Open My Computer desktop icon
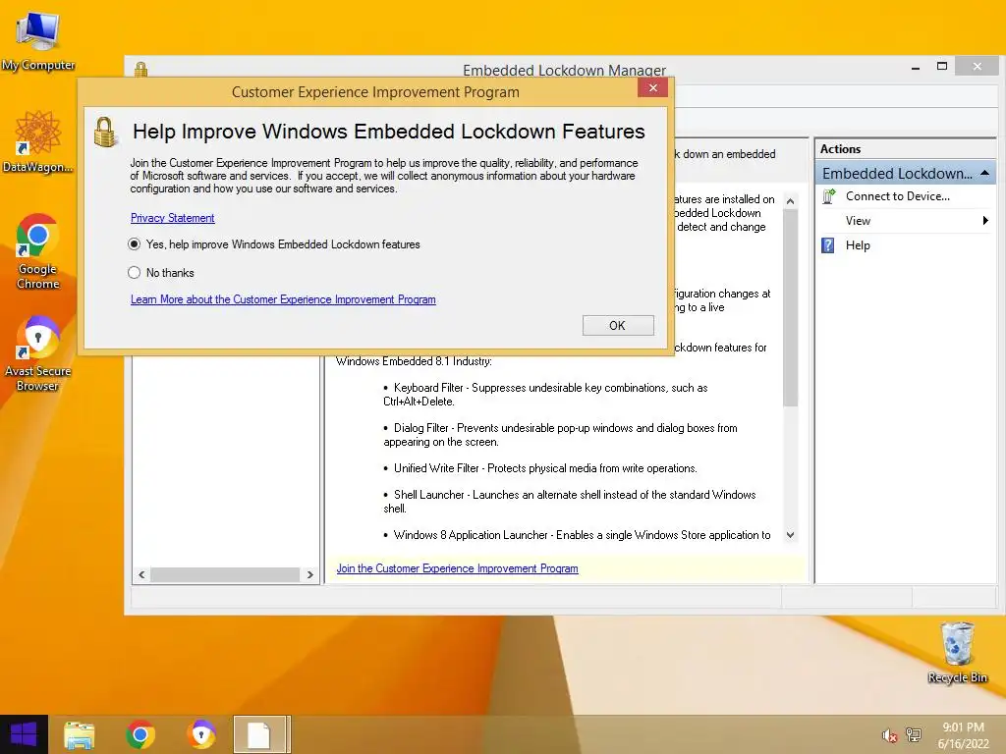This screenshot has height=754, width=1006. [38, 41]
